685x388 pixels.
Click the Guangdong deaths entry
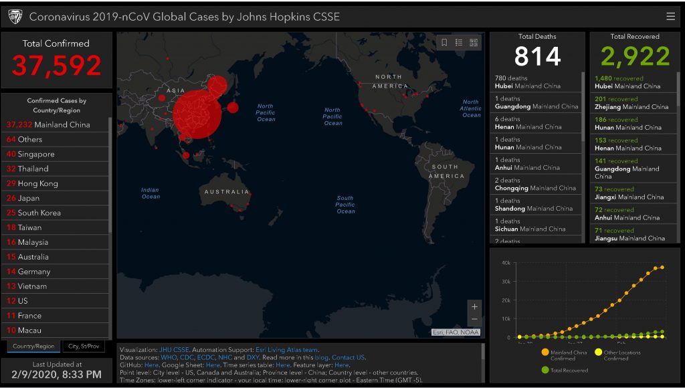pyautogui.click(x=536, y=102)
